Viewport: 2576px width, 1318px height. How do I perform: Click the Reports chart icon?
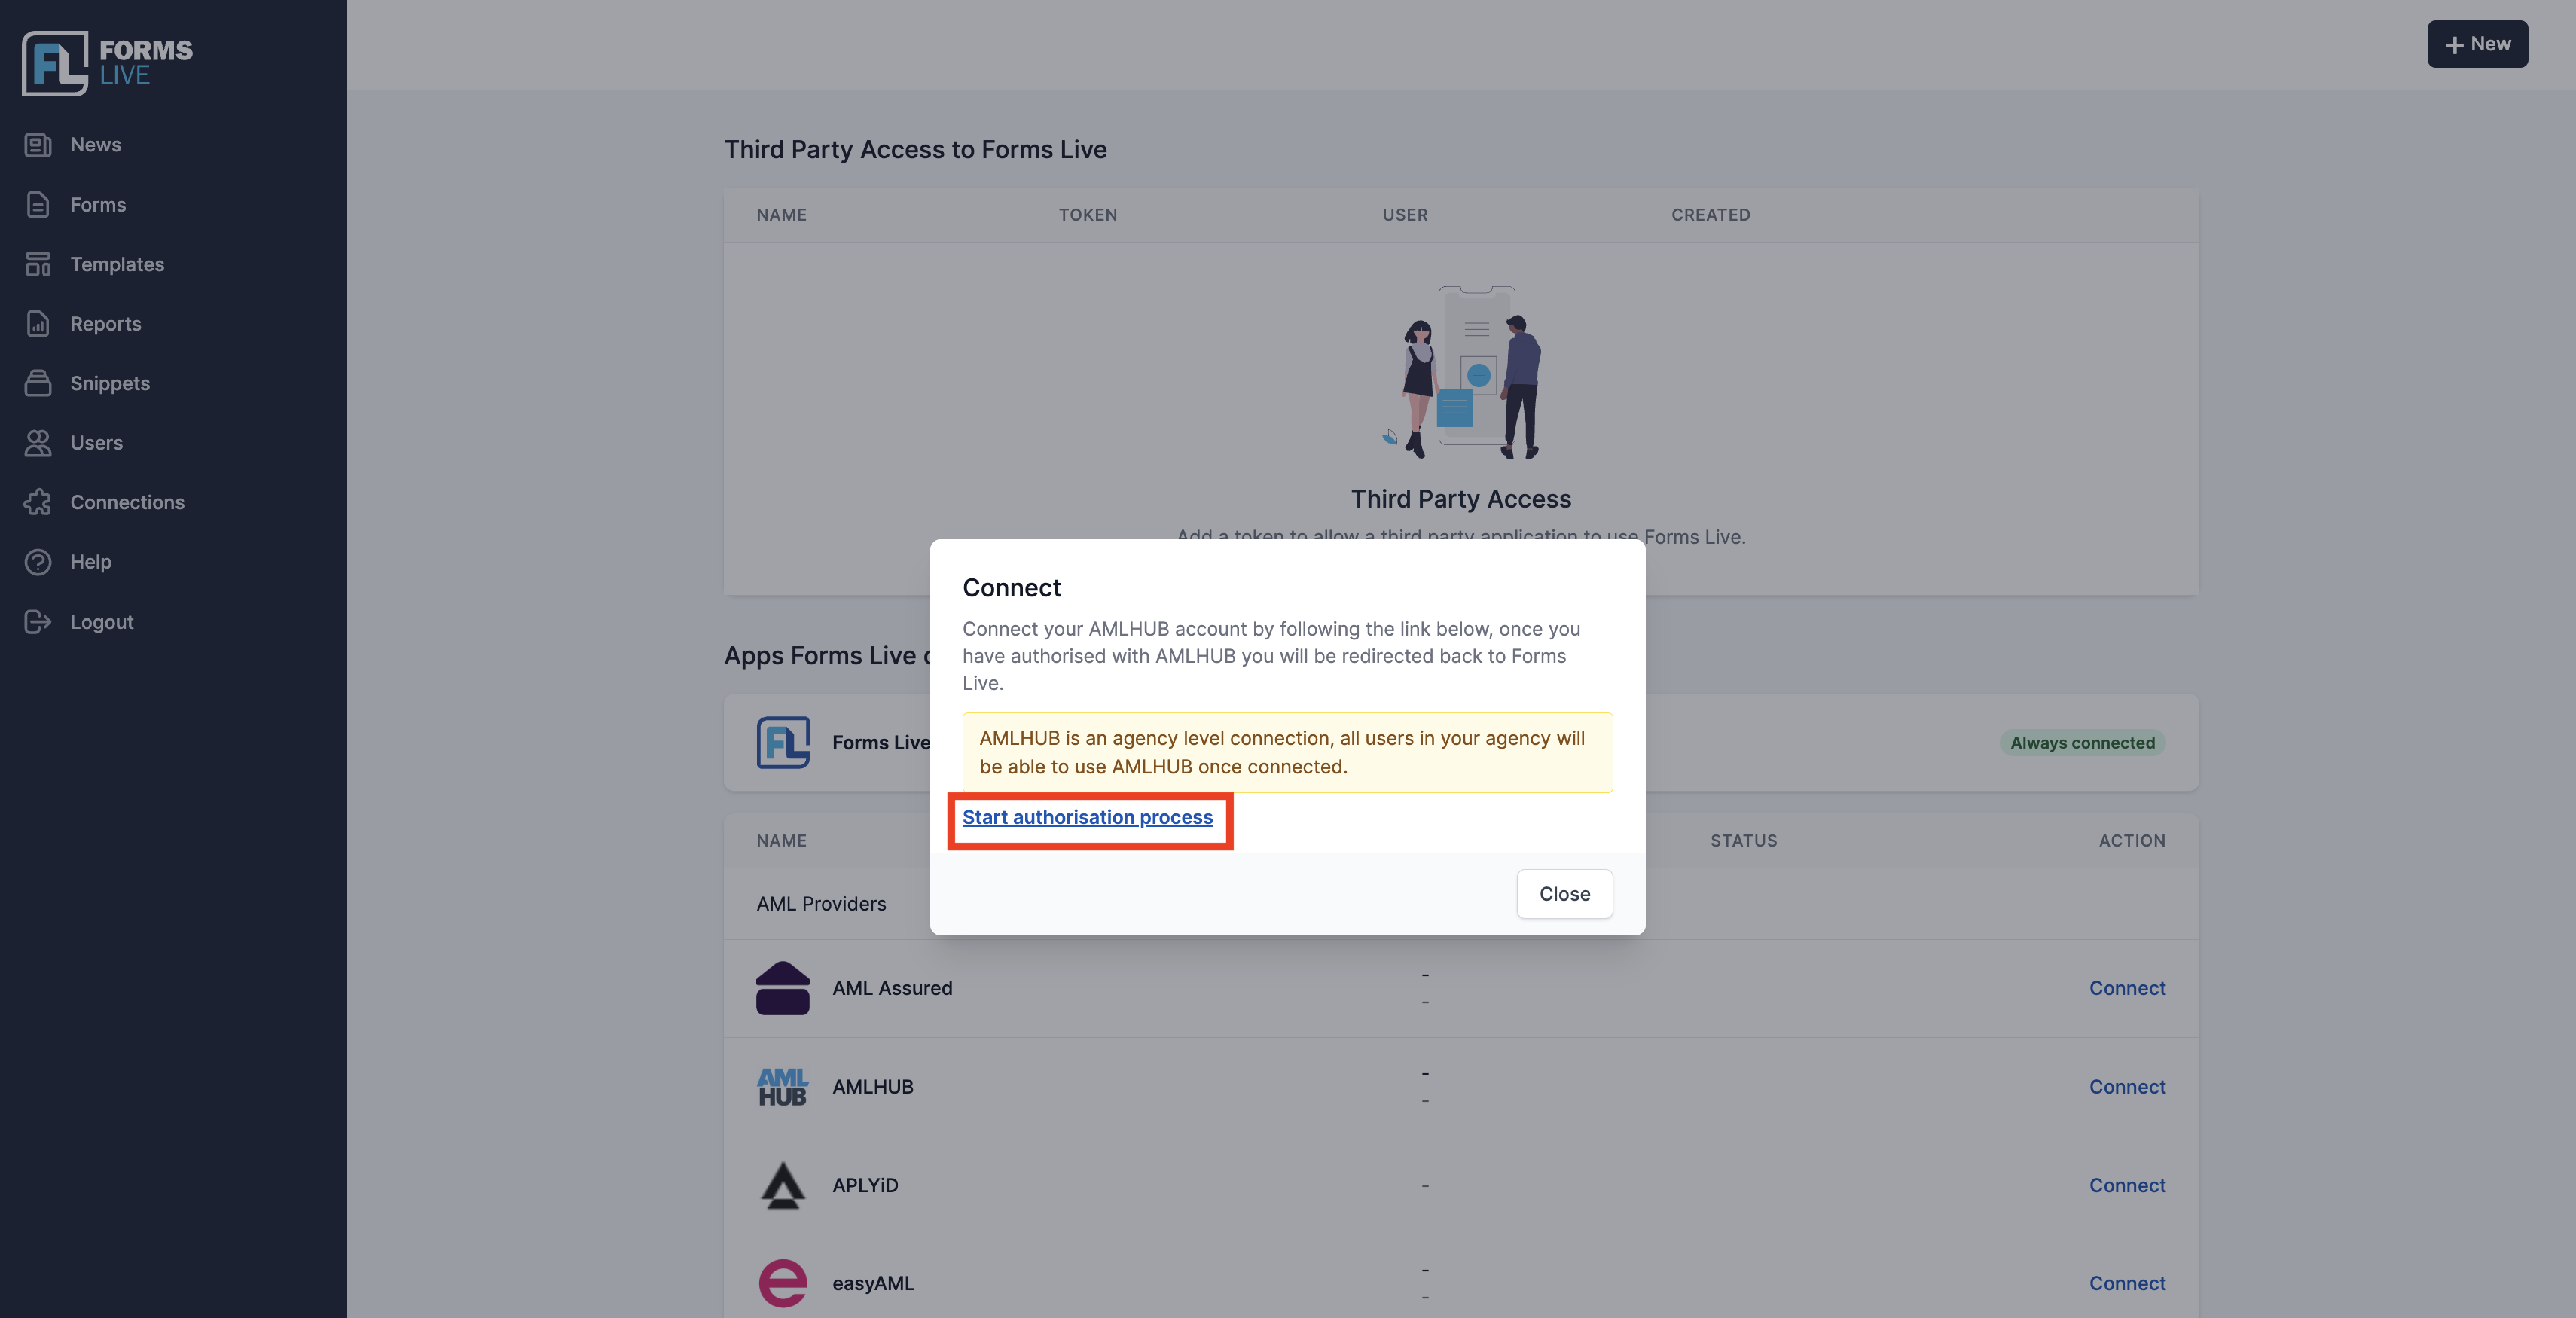click(38, 324)
